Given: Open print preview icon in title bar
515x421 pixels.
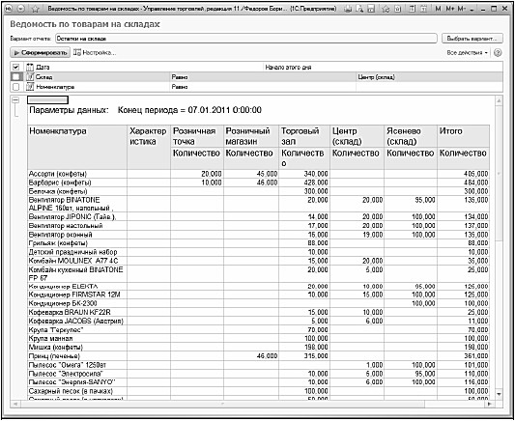Looking at the screenshot, I should pos(359,9).
